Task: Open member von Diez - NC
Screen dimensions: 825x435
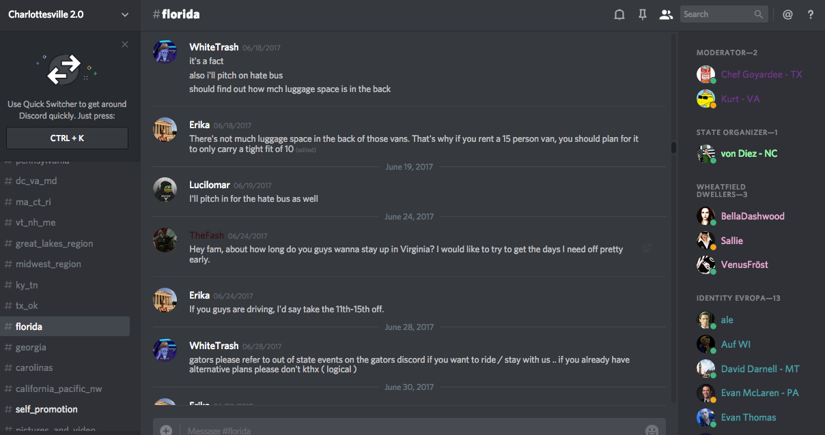Action: point(749,153)
